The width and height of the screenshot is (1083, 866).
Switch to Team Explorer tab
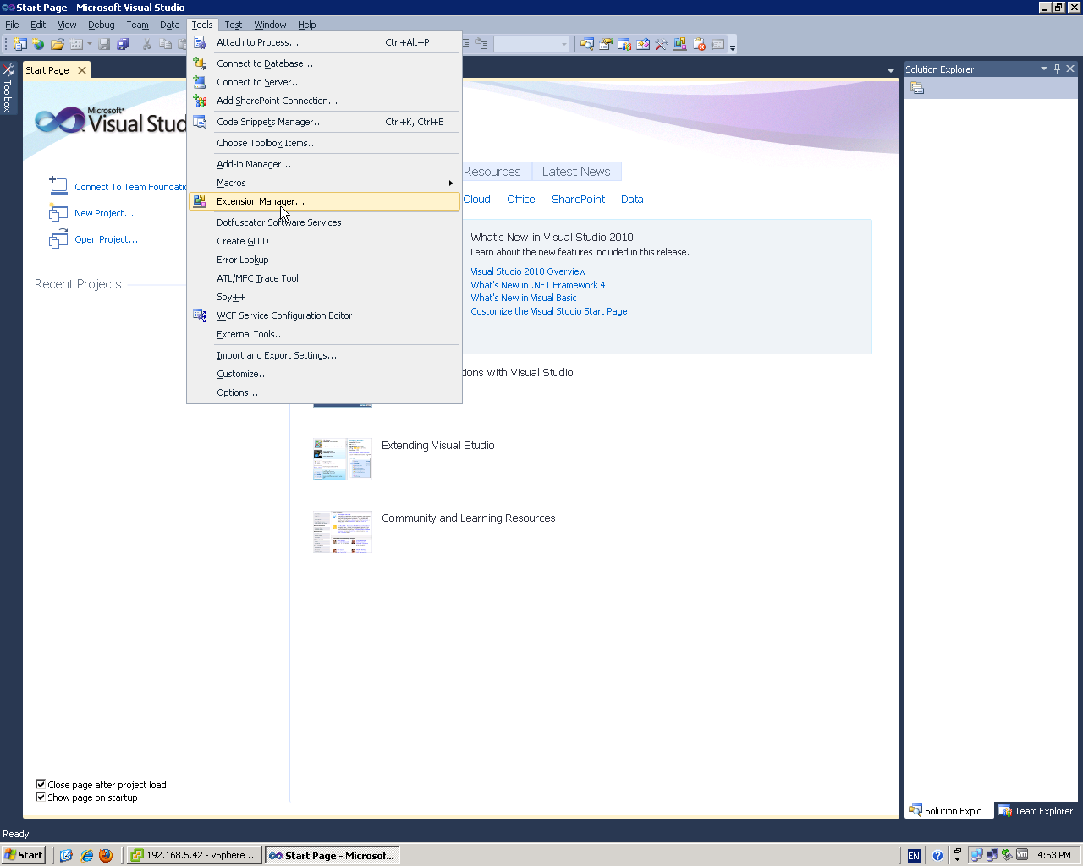coord(1036,811)
